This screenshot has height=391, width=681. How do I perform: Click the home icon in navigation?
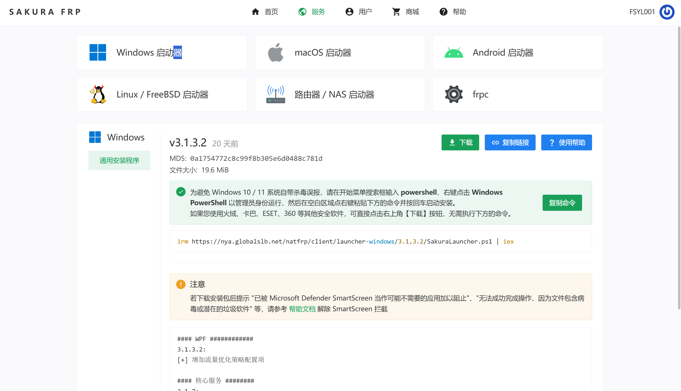(255, 12)
